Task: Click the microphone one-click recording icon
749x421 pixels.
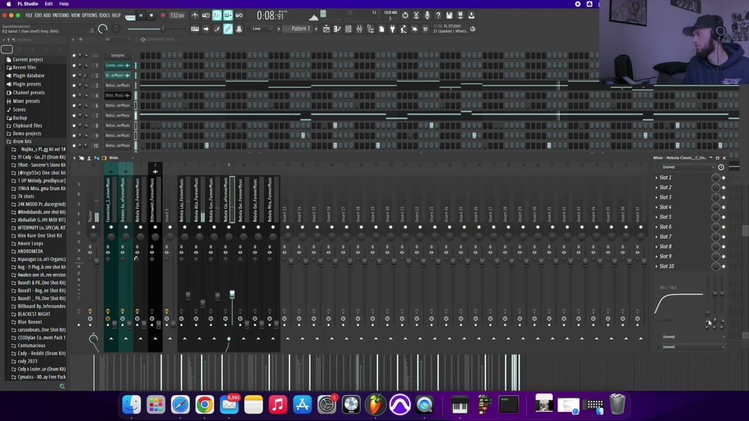Action: tap(427, 15)
